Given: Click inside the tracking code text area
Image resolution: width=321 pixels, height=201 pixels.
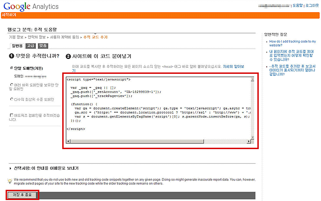Looking at the screenshot, I should [158, 108].
